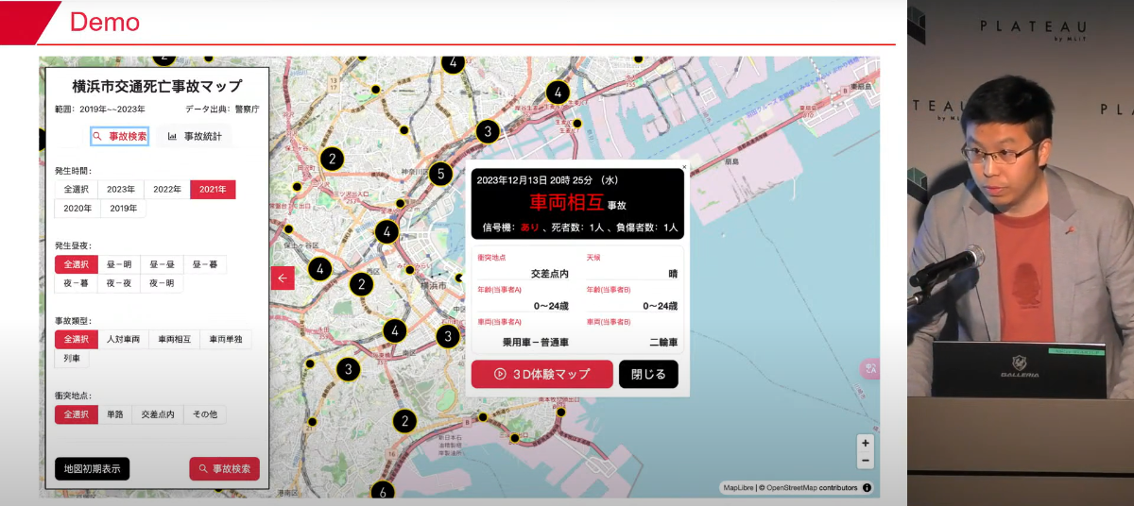Choose the 昼-明 time-of-day filter
1134x506 pixels.
[118, 264]
